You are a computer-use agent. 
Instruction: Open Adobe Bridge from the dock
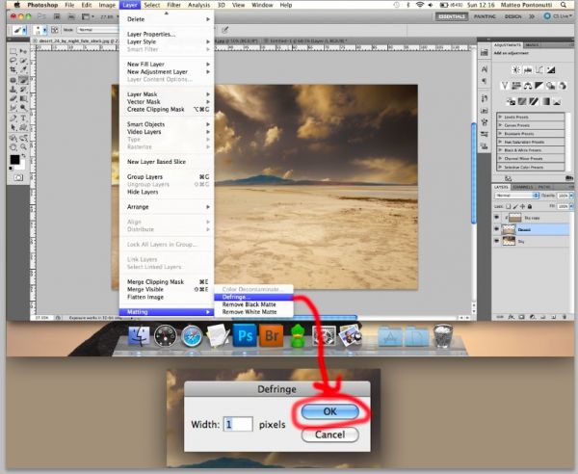272,335
